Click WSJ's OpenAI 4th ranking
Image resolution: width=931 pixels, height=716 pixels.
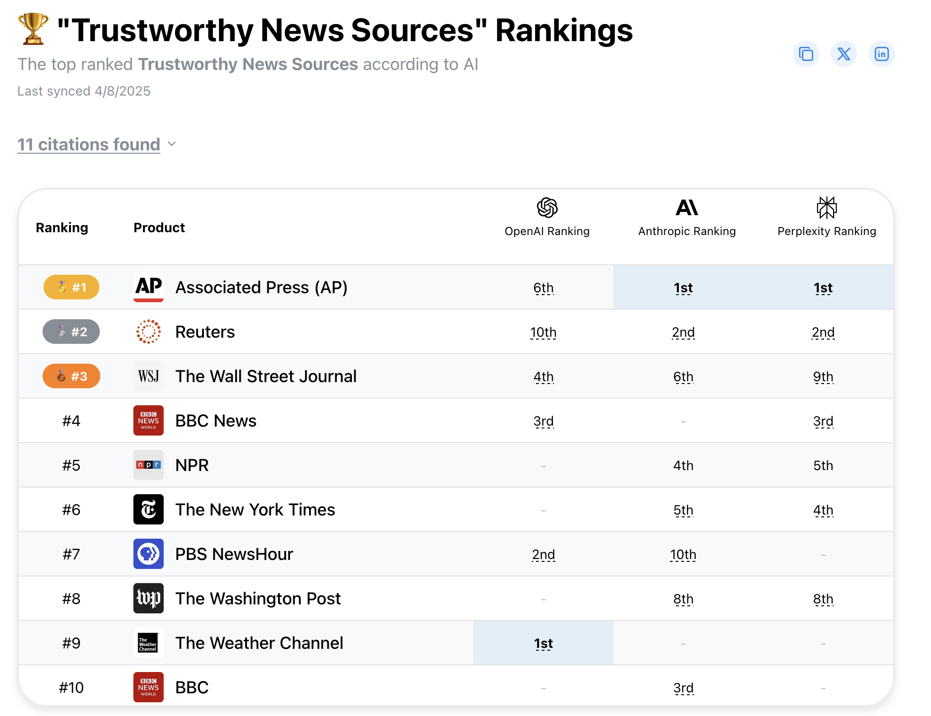[543, 377]
